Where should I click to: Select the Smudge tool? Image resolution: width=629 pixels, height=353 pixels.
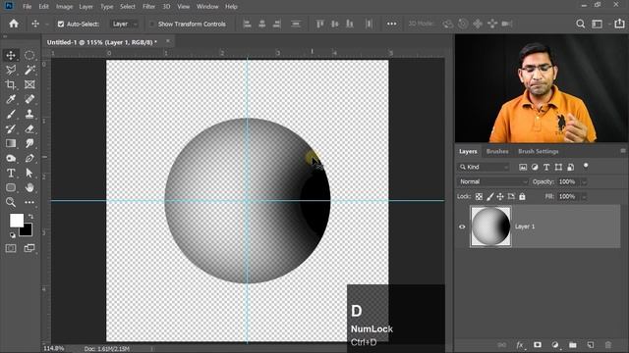29,143
